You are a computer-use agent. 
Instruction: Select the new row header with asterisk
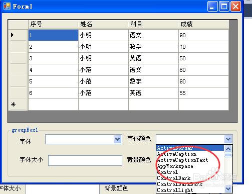point(18,105)
